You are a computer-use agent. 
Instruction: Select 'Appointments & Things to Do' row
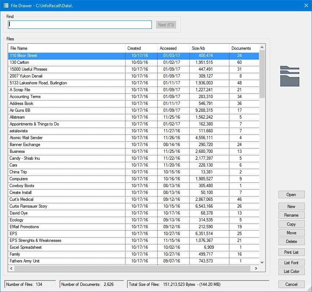[x=133, y=124]
